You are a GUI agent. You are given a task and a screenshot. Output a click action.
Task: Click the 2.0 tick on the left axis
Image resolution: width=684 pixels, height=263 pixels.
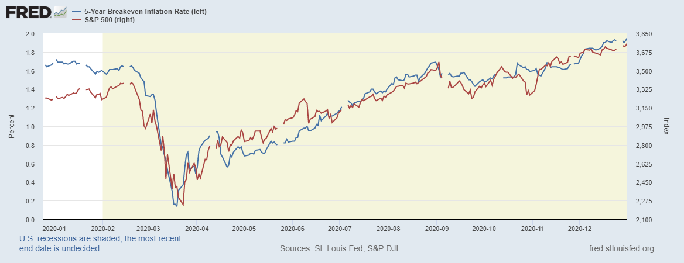[x=30, y=34]
